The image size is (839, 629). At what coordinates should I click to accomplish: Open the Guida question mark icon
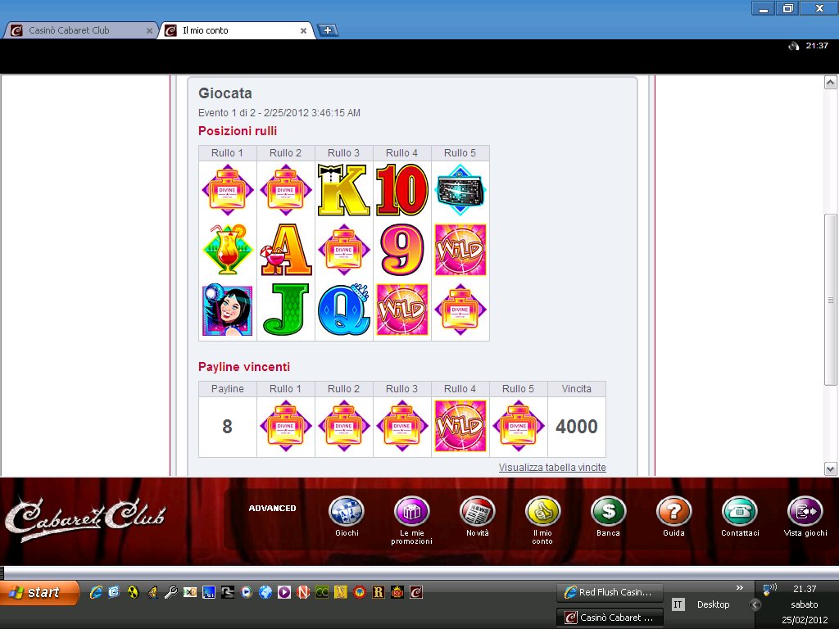pyautogui.click(x=673, y=512)
